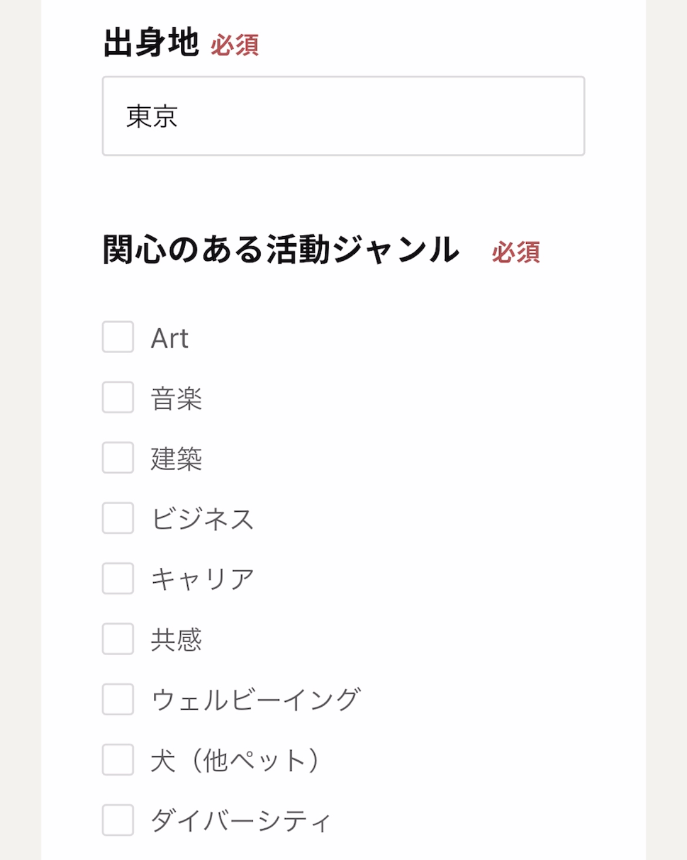Click the ダイバーシティ option label text
The image size is (687, 860).
pyautogui.click(x=241, y=821)
